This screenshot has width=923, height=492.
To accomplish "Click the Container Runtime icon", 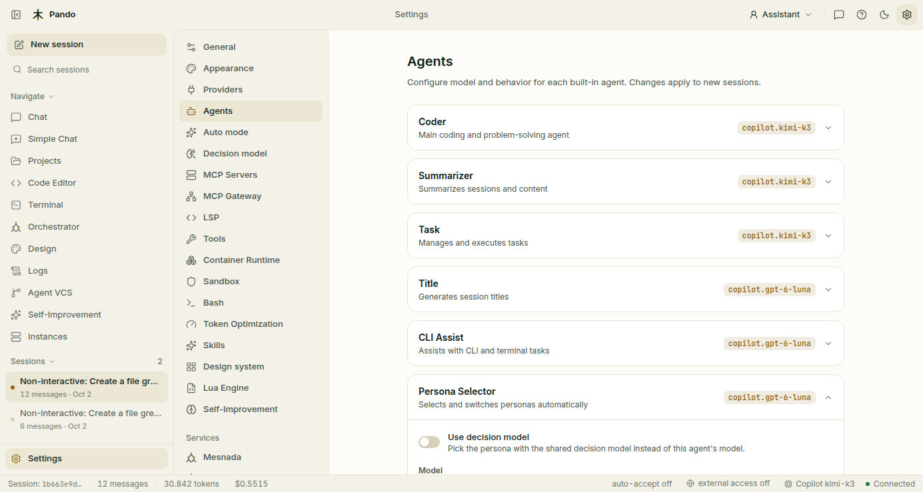I will (191, 260).
